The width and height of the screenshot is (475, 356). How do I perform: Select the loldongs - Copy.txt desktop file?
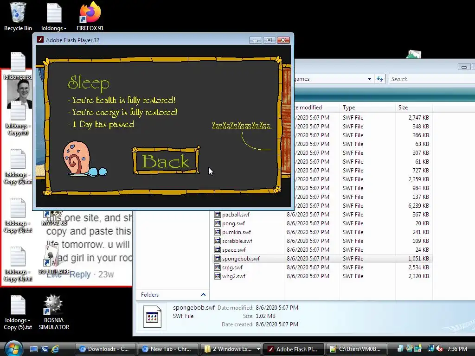pos(18,118)
